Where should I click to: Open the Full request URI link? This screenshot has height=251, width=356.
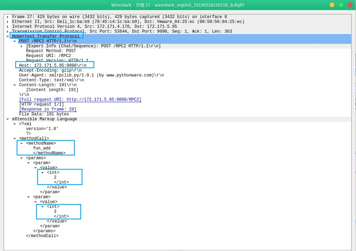[80, 99]
